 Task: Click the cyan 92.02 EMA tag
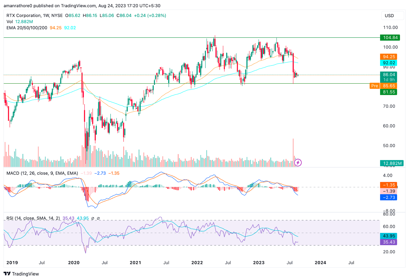[x=389, y=63]
